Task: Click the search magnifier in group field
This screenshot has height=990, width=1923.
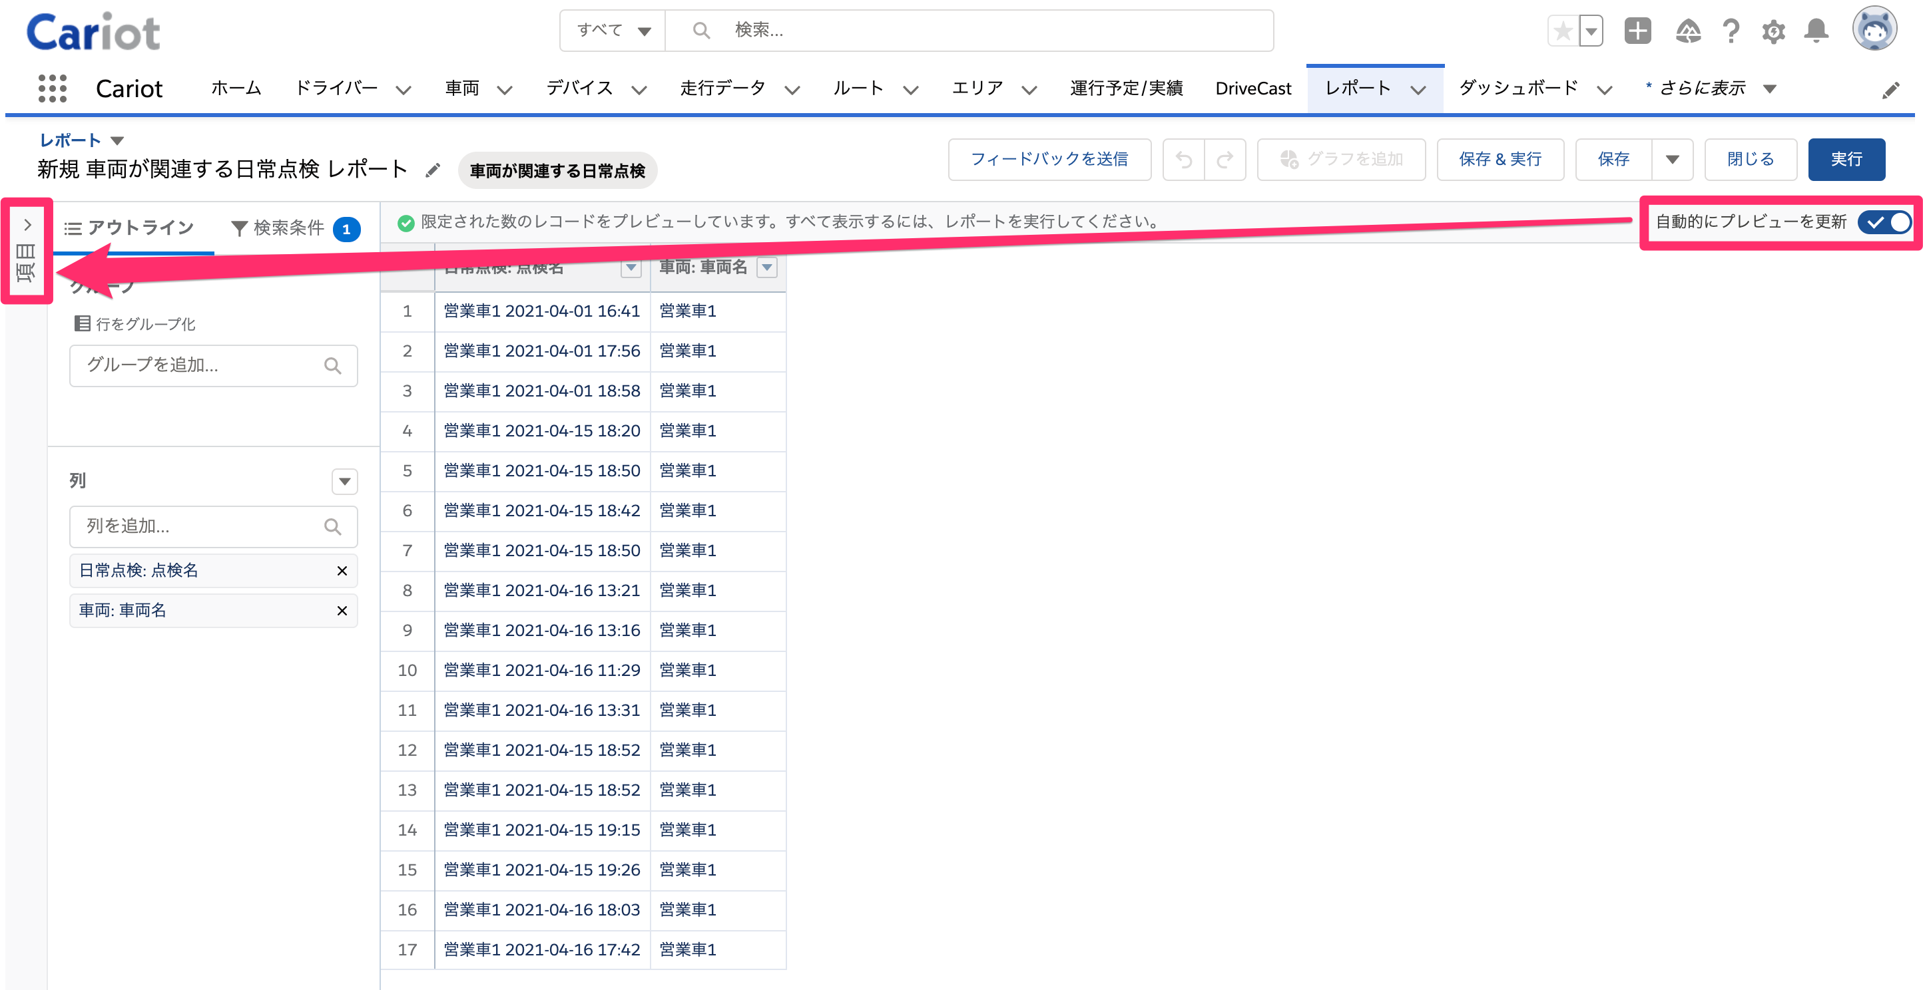Action: (332, 365)
